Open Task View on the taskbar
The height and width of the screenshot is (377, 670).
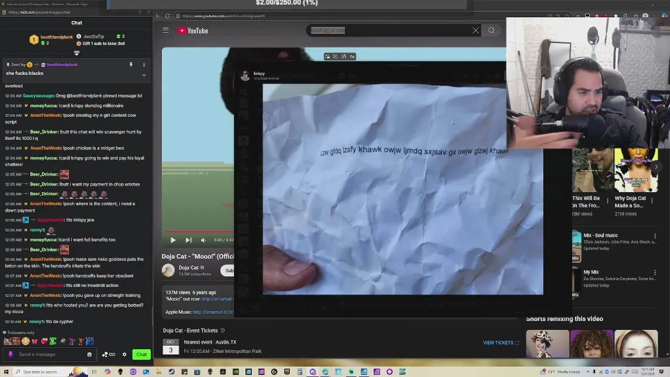click(94, 372)
